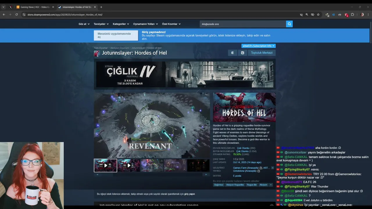Click the address bar URL

click(x=65, y=15)
